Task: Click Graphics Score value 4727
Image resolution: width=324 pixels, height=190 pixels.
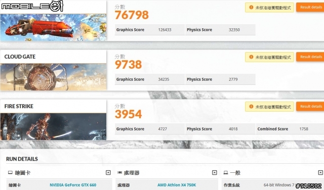Action: (163, 129)
